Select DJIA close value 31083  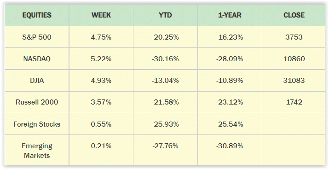294,81
